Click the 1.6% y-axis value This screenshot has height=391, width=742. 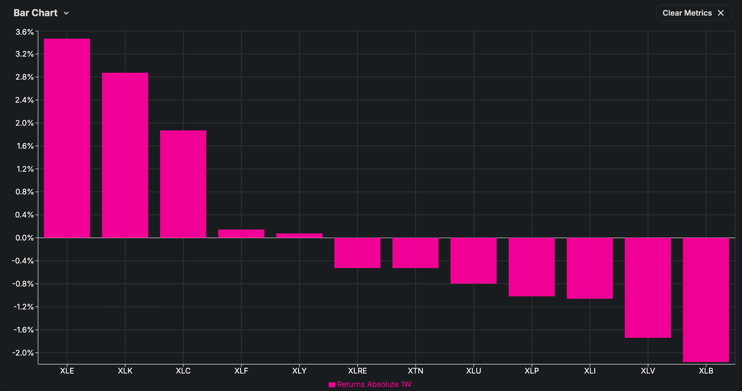coord(25,146)
